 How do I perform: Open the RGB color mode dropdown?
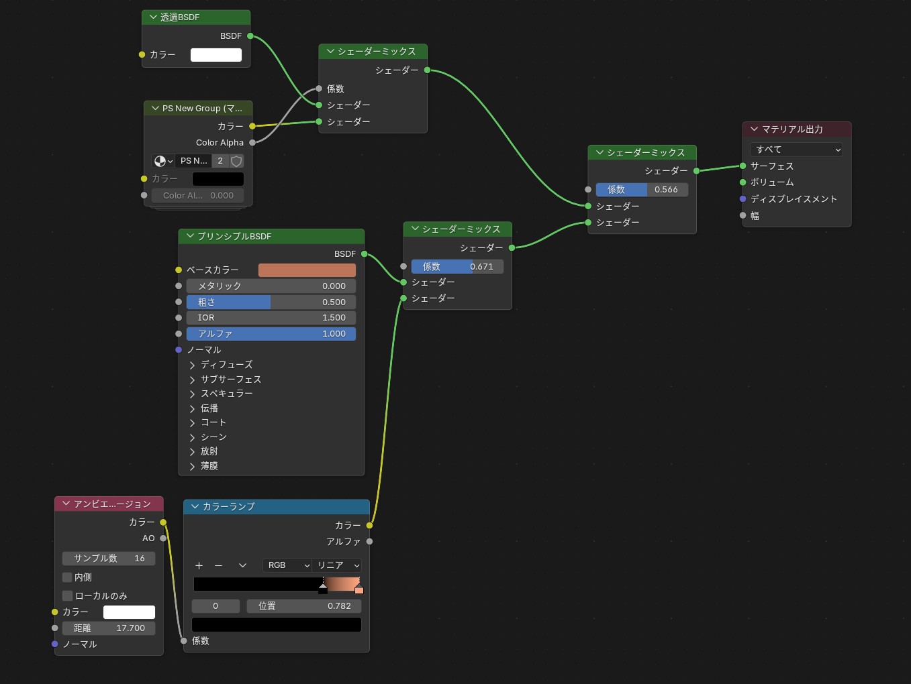[287, 565]
